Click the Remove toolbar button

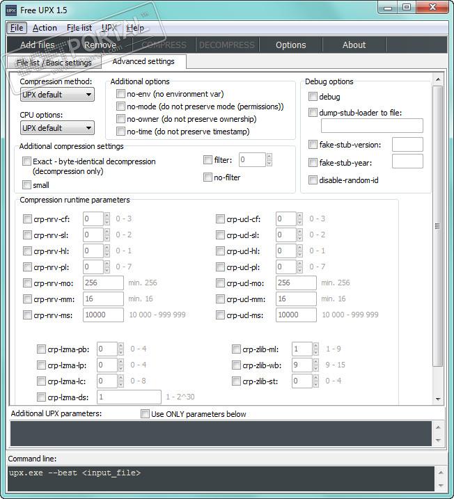pos(100,45)
